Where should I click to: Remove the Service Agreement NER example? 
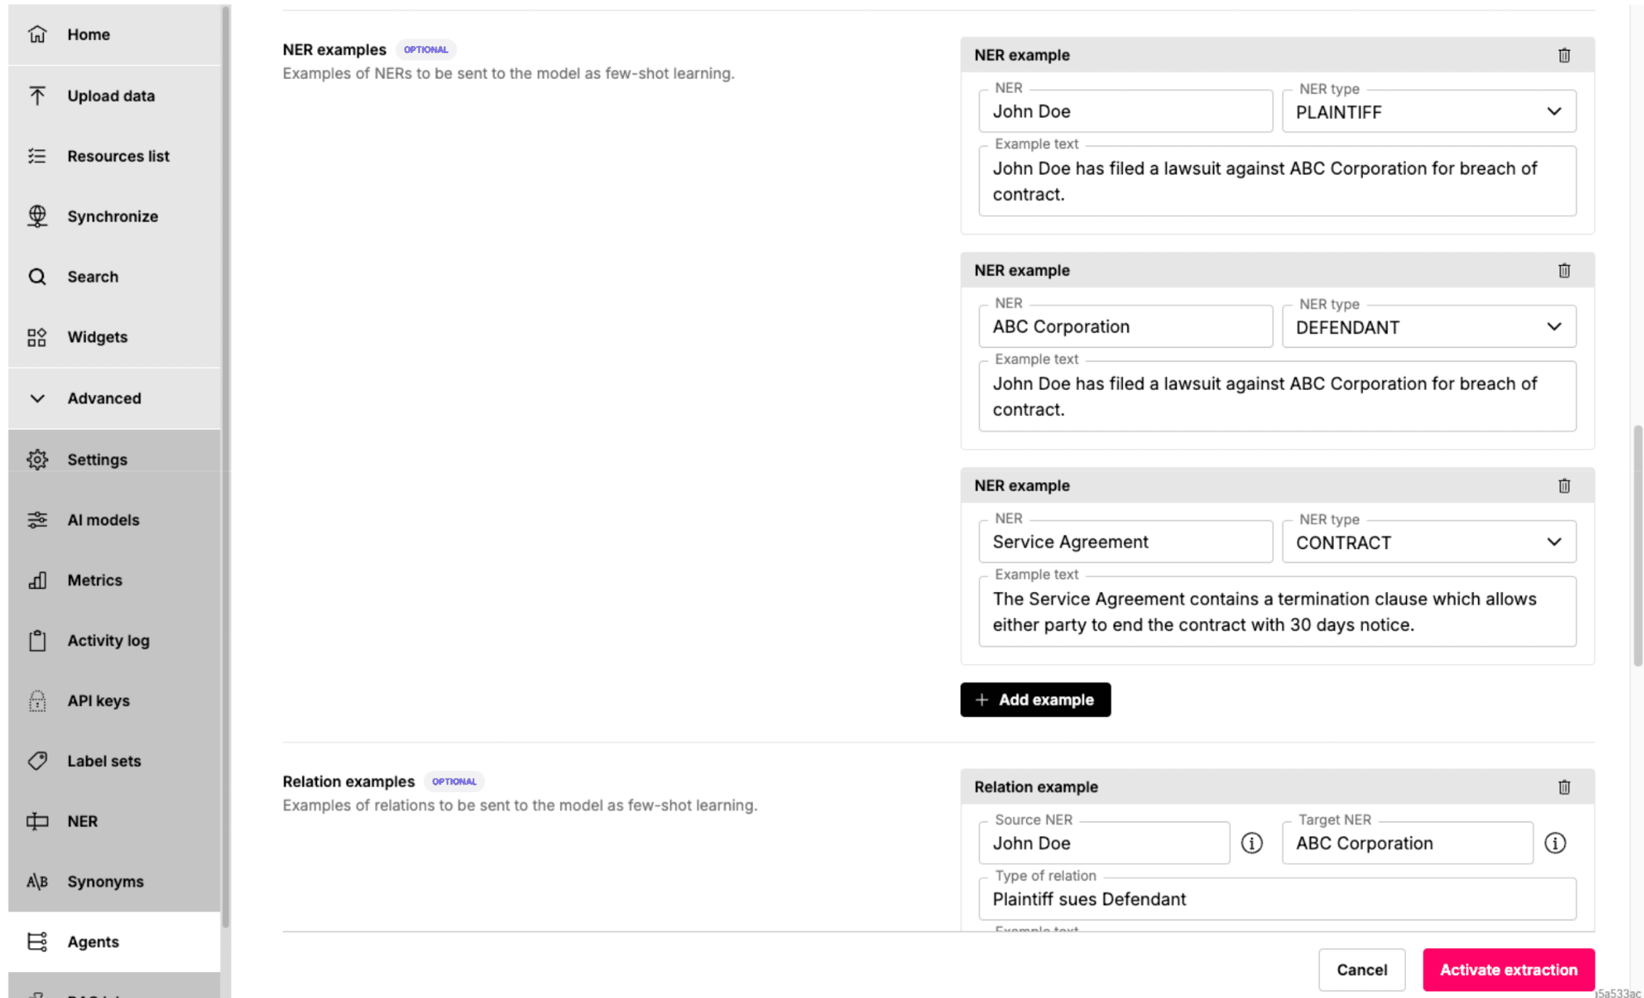click(x=1563, y=486)
